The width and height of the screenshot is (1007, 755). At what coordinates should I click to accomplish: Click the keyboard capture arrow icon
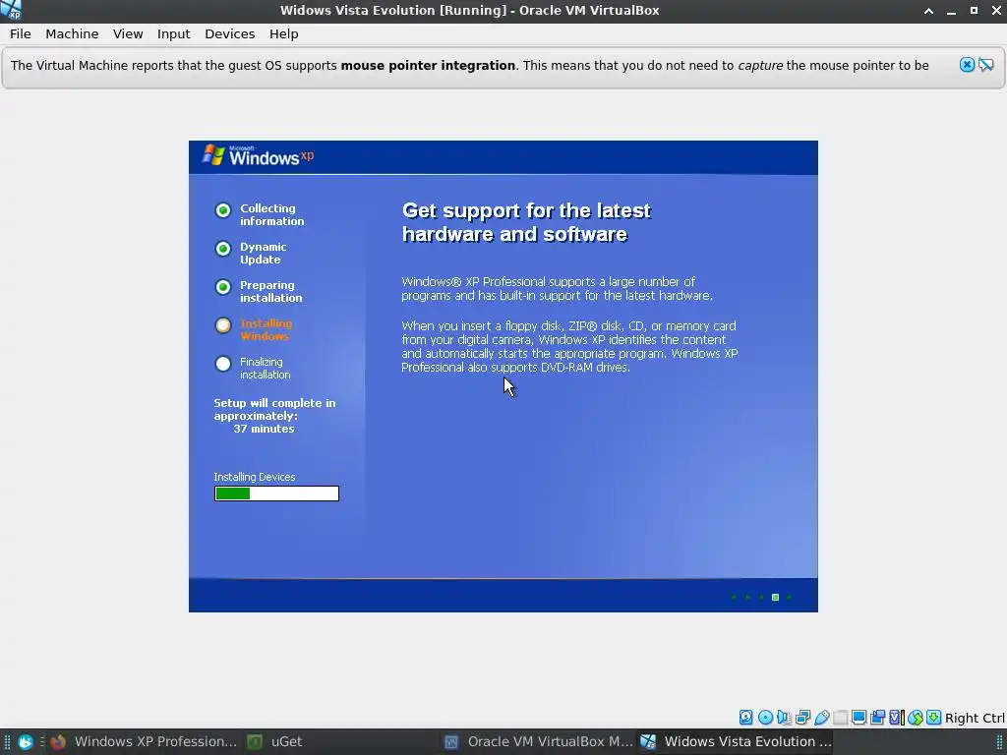(934, 717)
